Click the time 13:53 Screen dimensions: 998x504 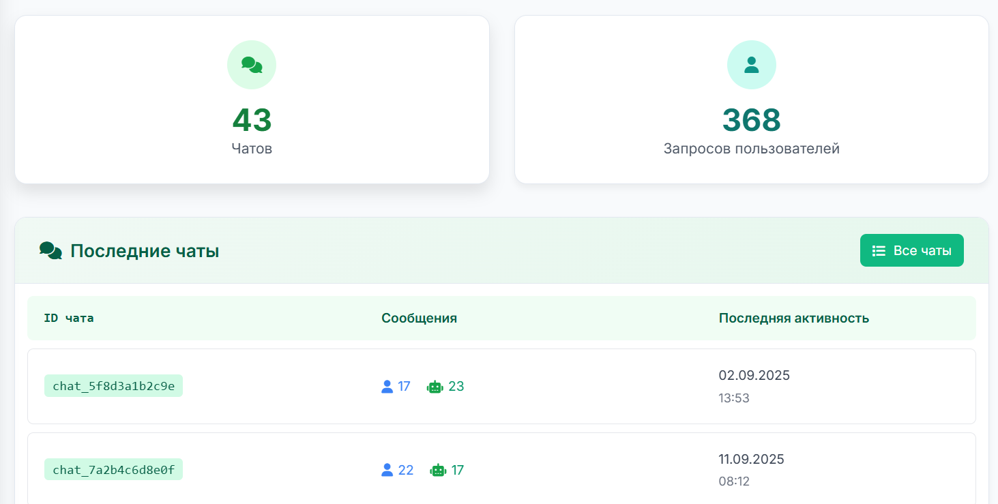point(734,398)
